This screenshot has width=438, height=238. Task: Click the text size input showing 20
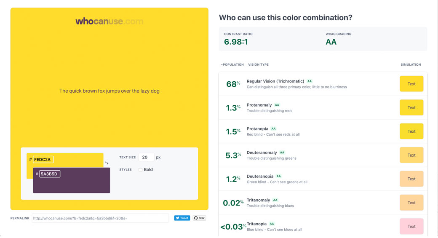146,157
